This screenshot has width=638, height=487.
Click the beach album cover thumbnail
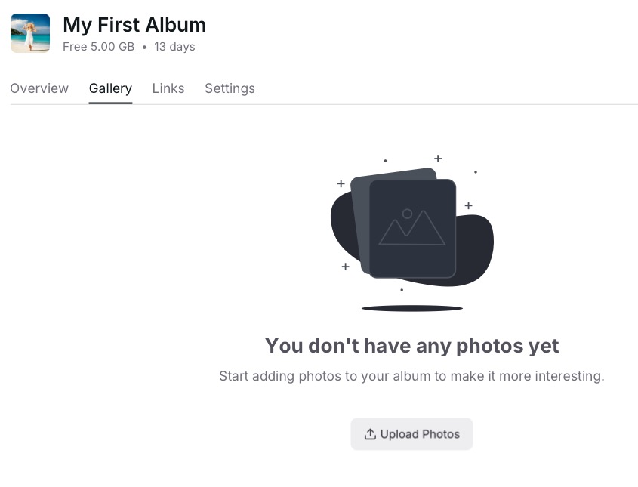click(30, 33)
